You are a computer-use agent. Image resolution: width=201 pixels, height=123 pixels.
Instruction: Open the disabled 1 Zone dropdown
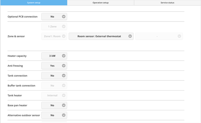pos(54,26)
